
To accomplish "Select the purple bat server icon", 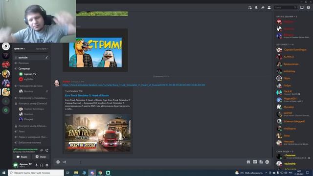I will (x=6, y=83).
